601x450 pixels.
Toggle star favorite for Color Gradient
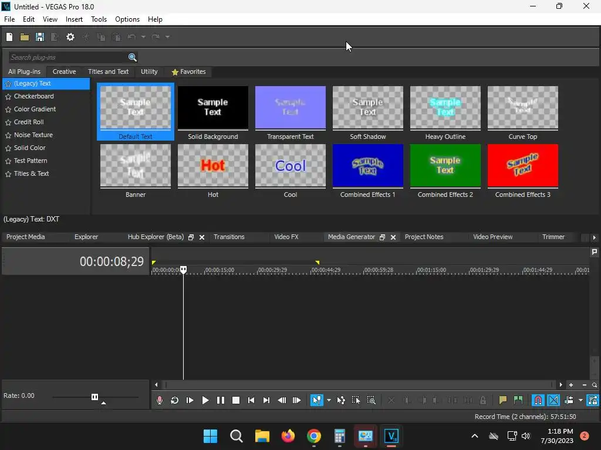click(x=8, y=110)
